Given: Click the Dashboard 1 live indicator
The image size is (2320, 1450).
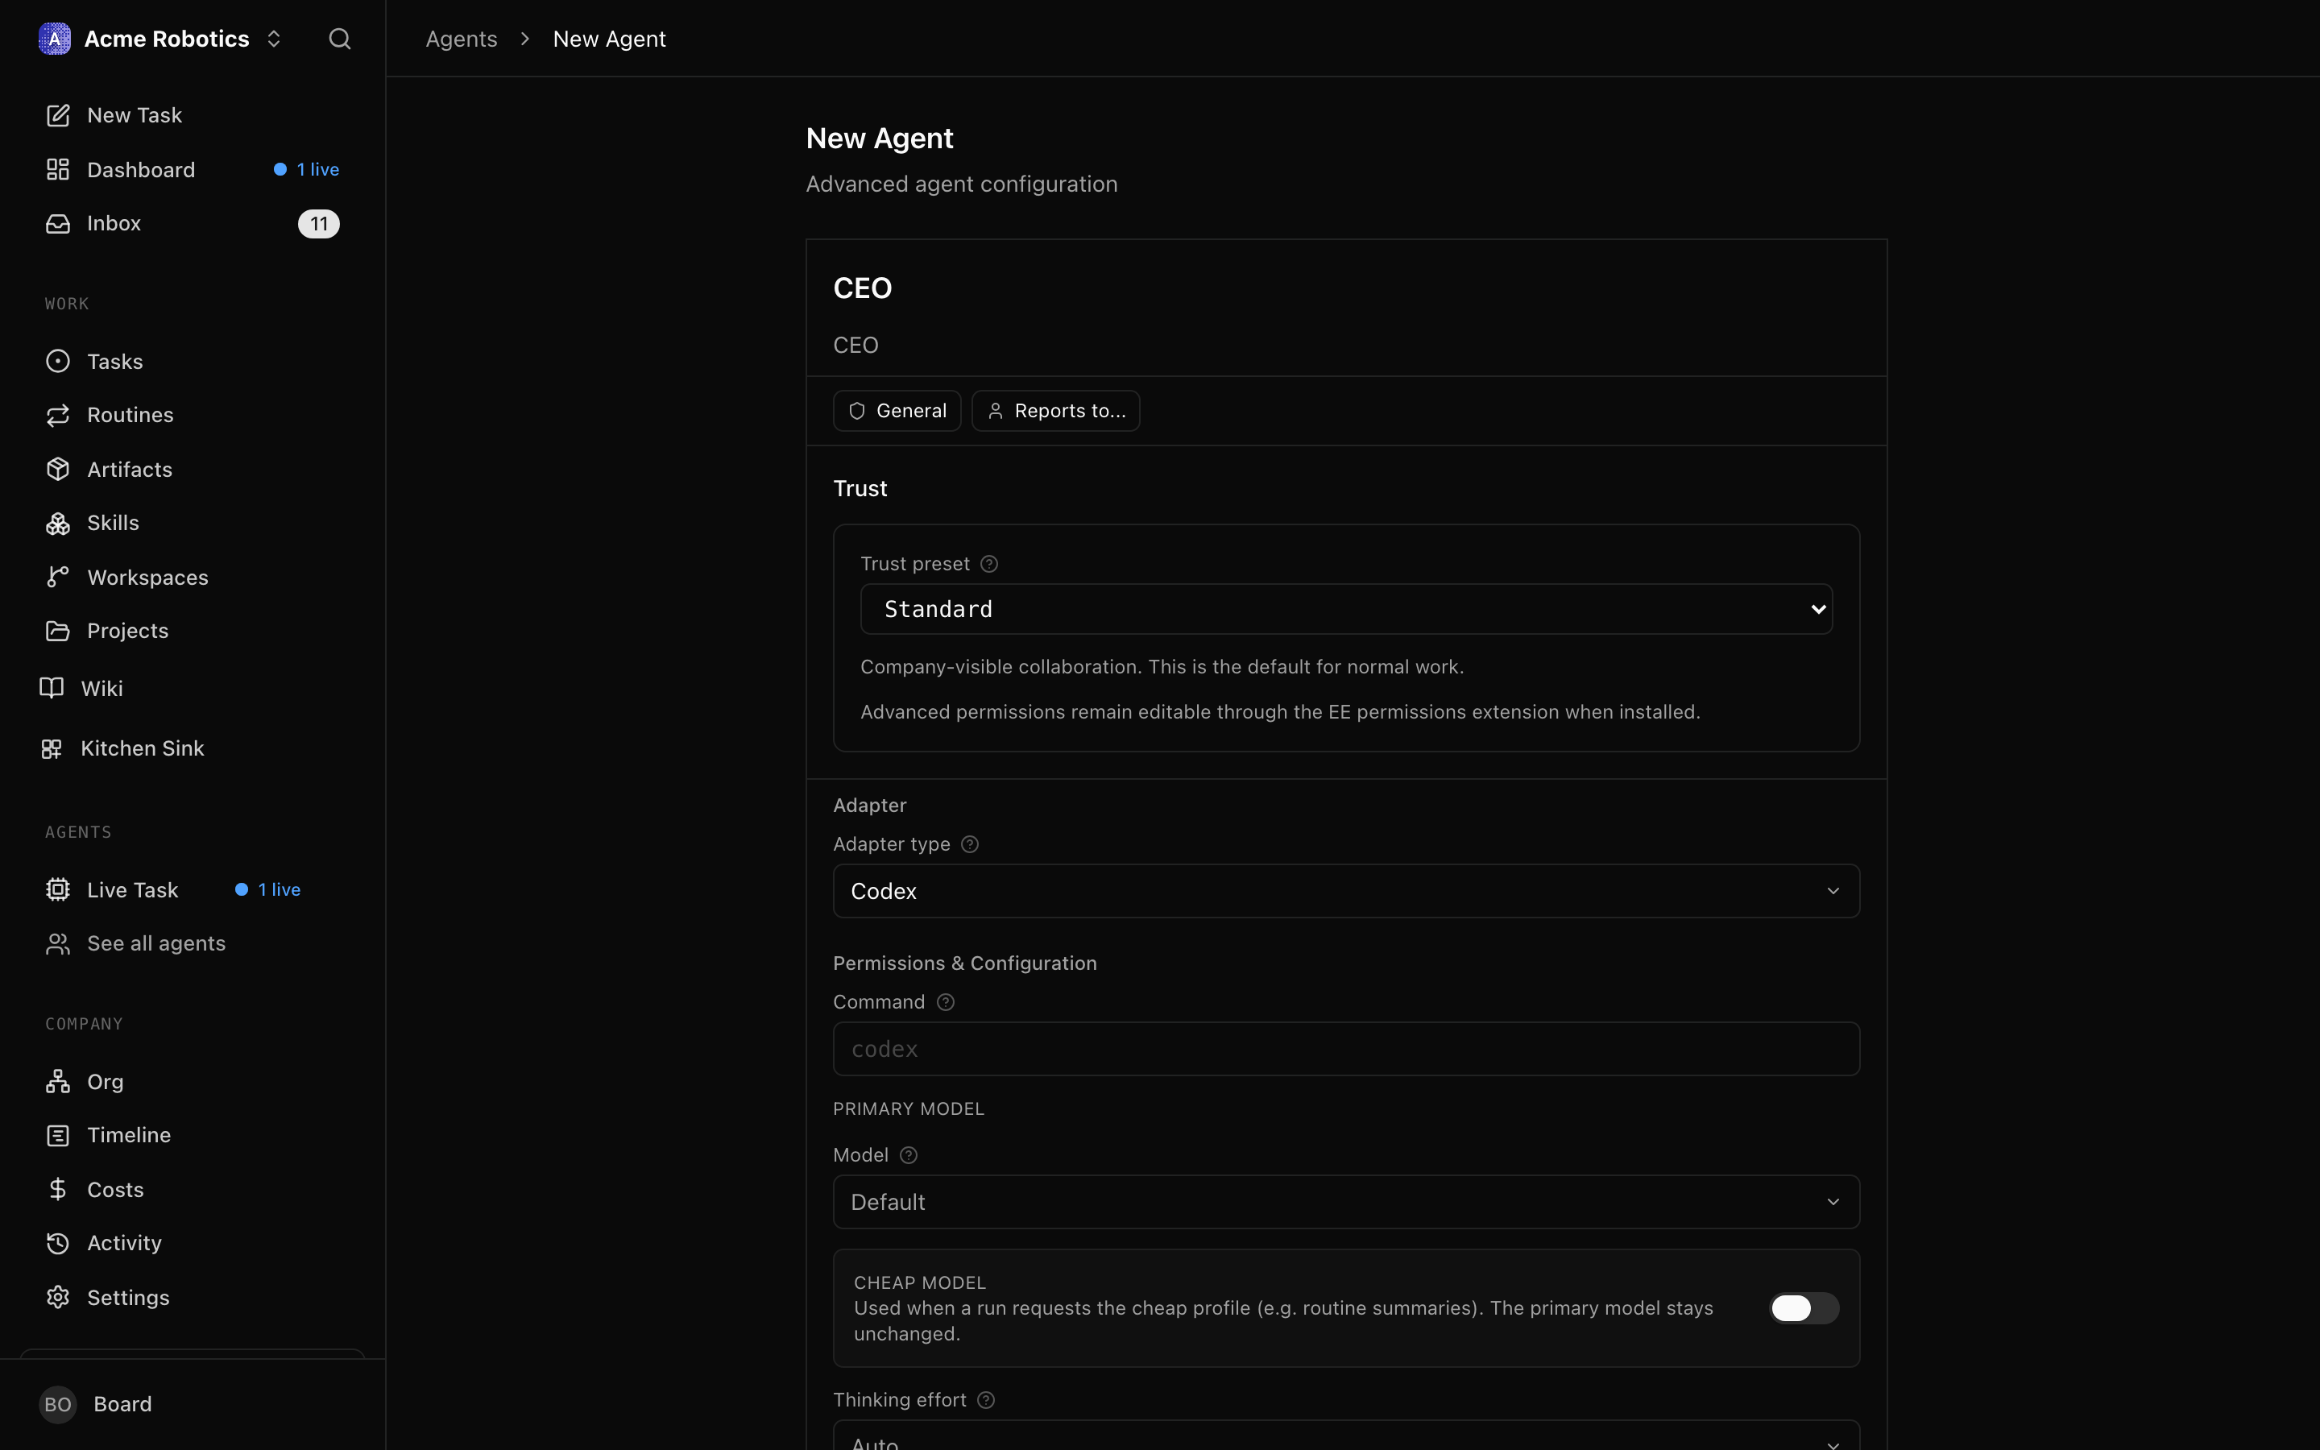Looking at the screenshot, I should click(307, 170).
